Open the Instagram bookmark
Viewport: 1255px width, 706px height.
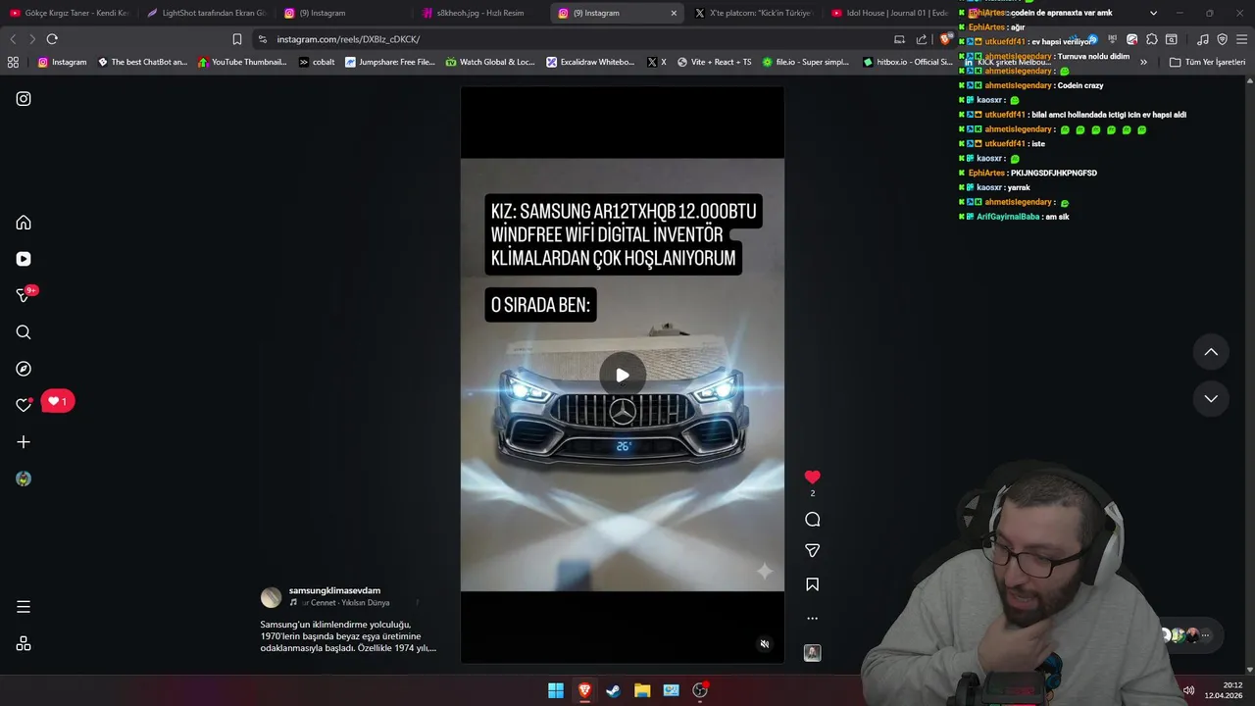pyautogui.click(x=63, y=62)
